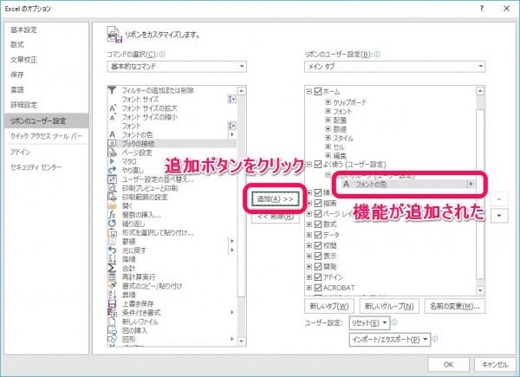The width and height of the screenshot is (520, 377).
Task: Click the custom sort icon
Action: tap(112, 179)
